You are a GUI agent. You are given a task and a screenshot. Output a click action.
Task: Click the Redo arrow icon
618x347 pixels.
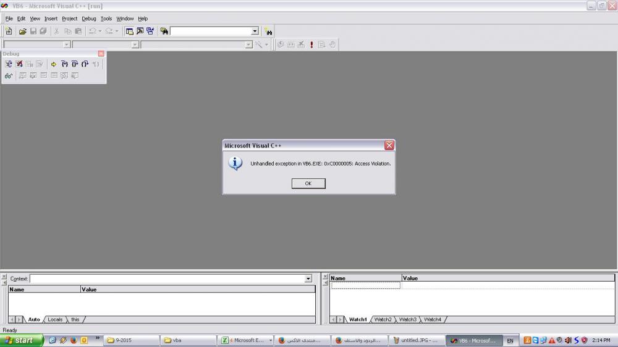[109, 31]
